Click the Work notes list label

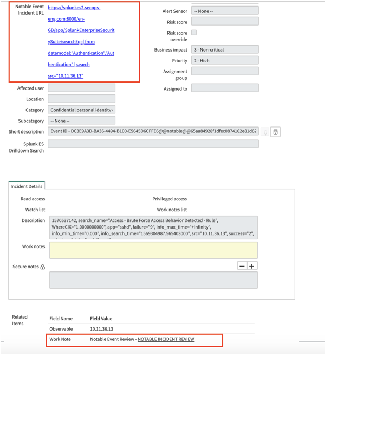[x=172, y=210]
